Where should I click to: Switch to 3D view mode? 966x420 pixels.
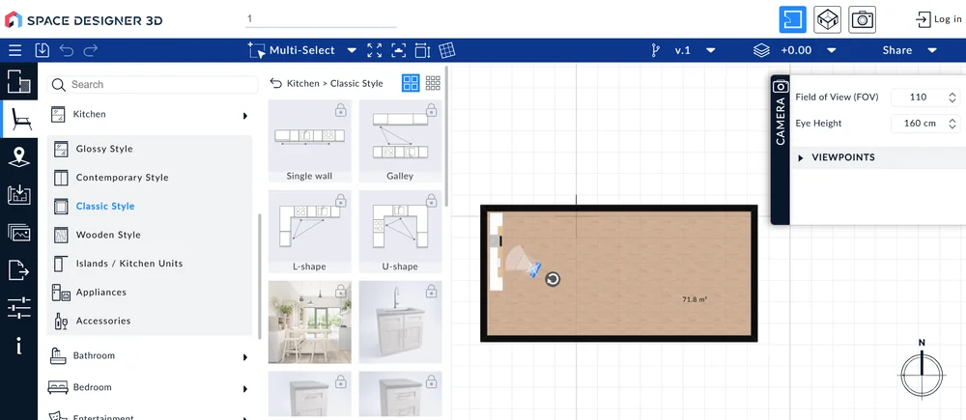point(828,19)
